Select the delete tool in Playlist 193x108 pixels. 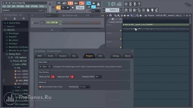coord(122,16)
